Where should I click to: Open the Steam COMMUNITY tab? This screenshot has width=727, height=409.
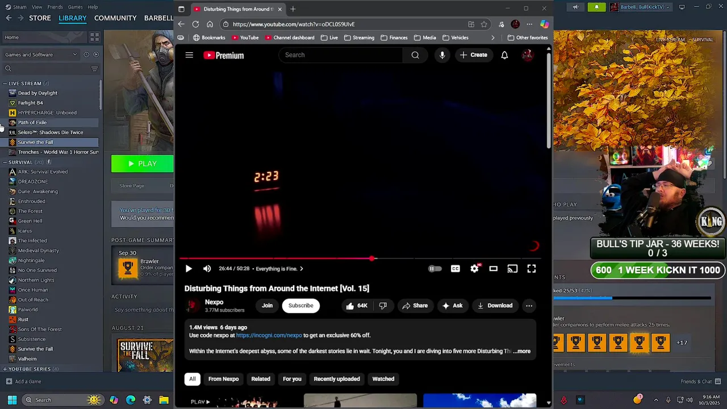(x=115, y=18)
